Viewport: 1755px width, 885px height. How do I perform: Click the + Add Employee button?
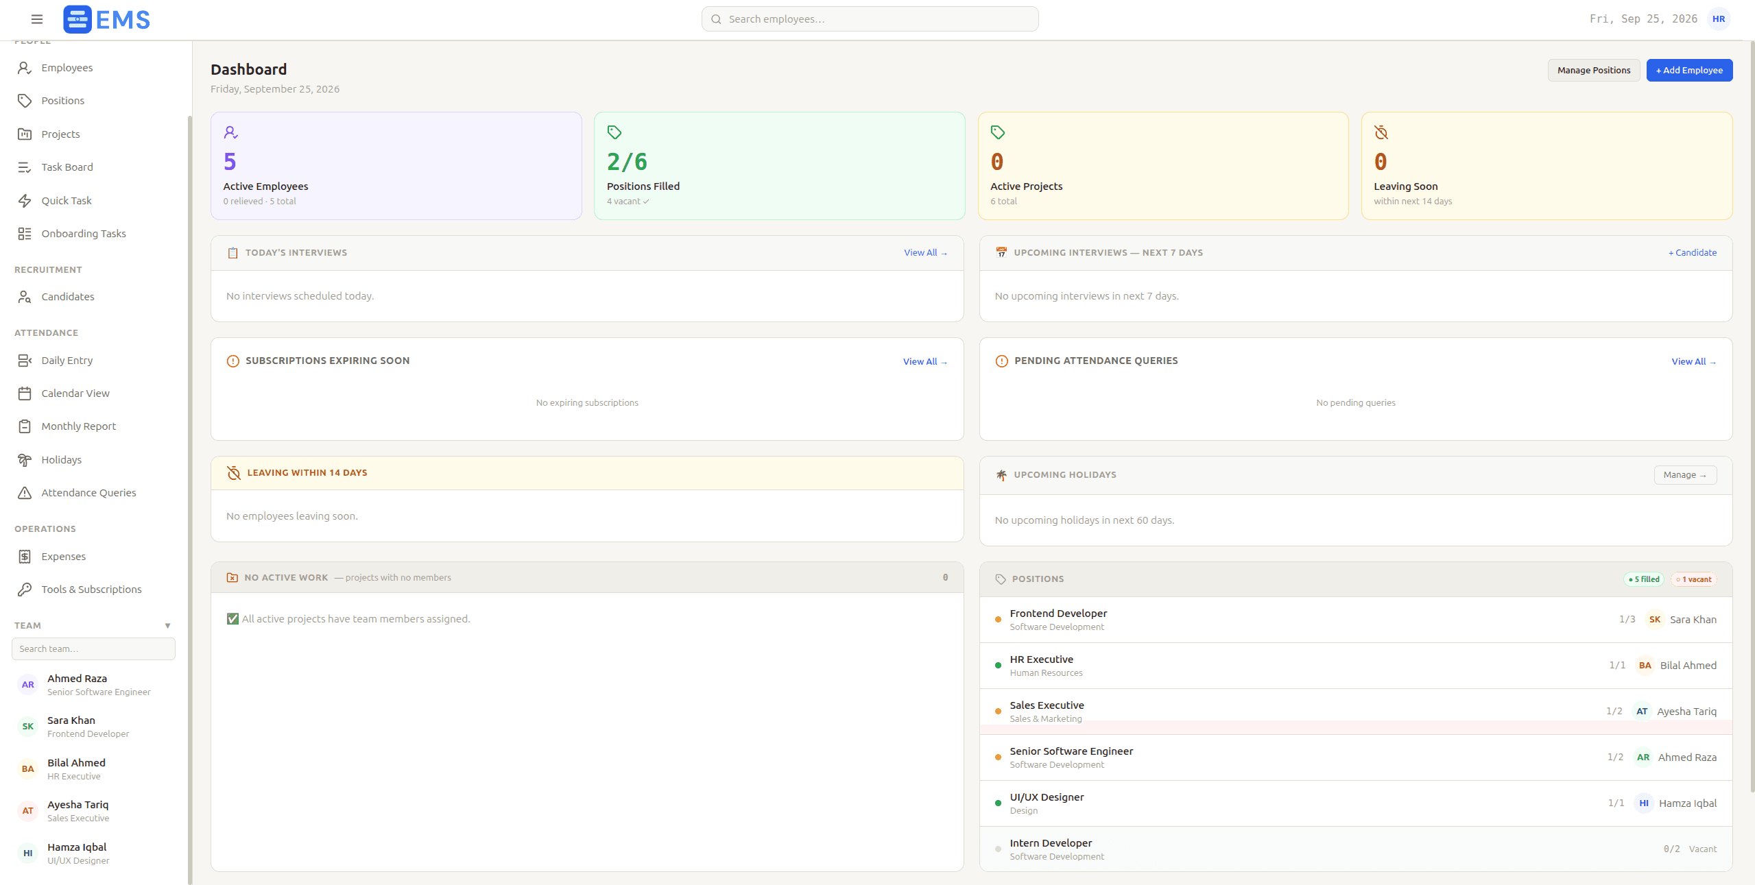pos(1688,70)
